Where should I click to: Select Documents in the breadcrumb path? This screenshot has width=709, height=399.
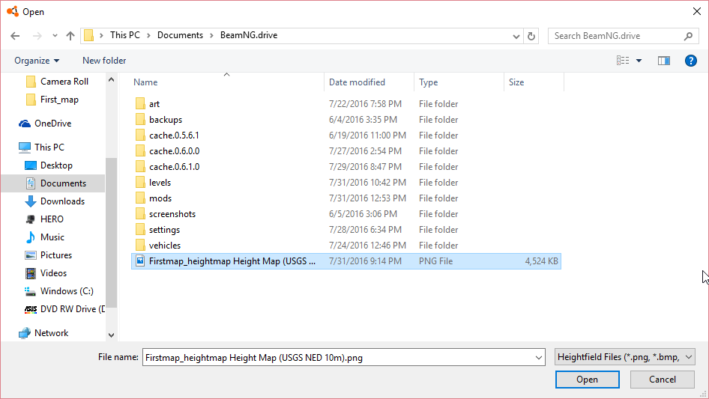click(180, 35)
